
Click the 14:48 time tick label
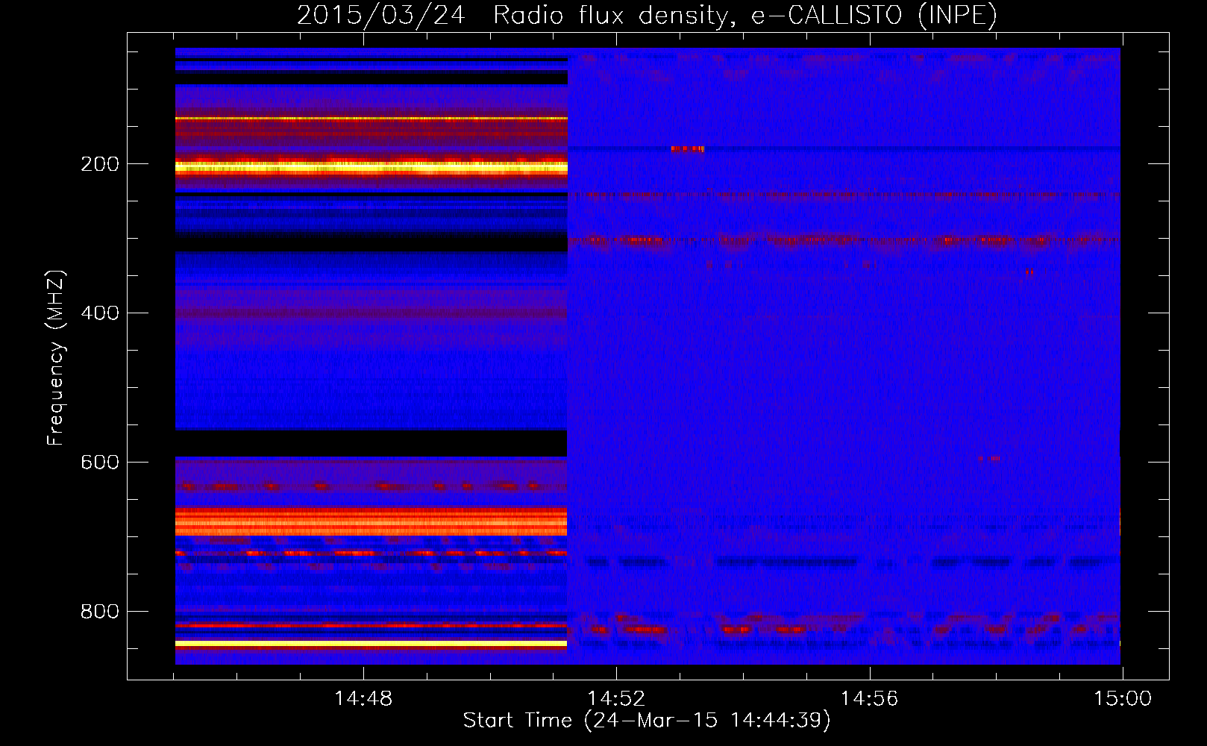[363, 699]
